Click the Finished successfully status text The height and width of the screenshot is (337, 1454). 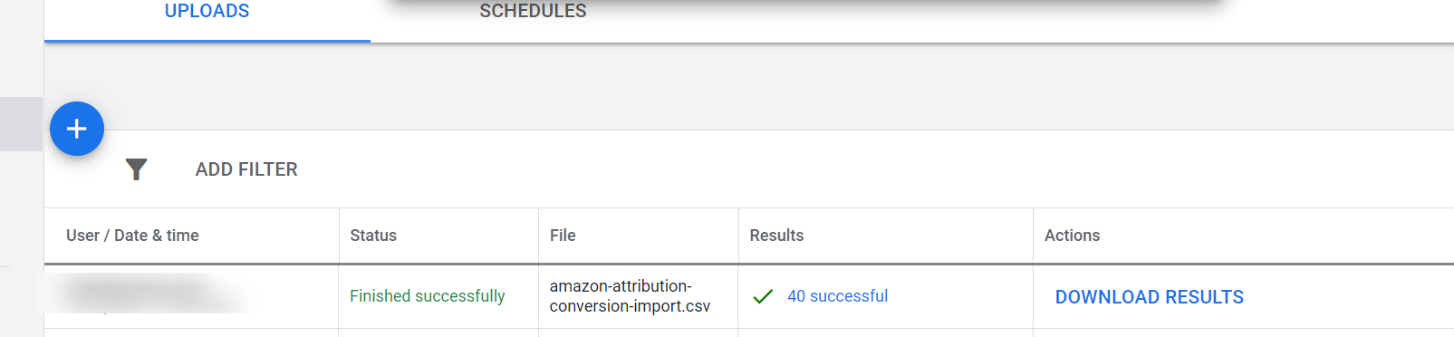[428, 296]
